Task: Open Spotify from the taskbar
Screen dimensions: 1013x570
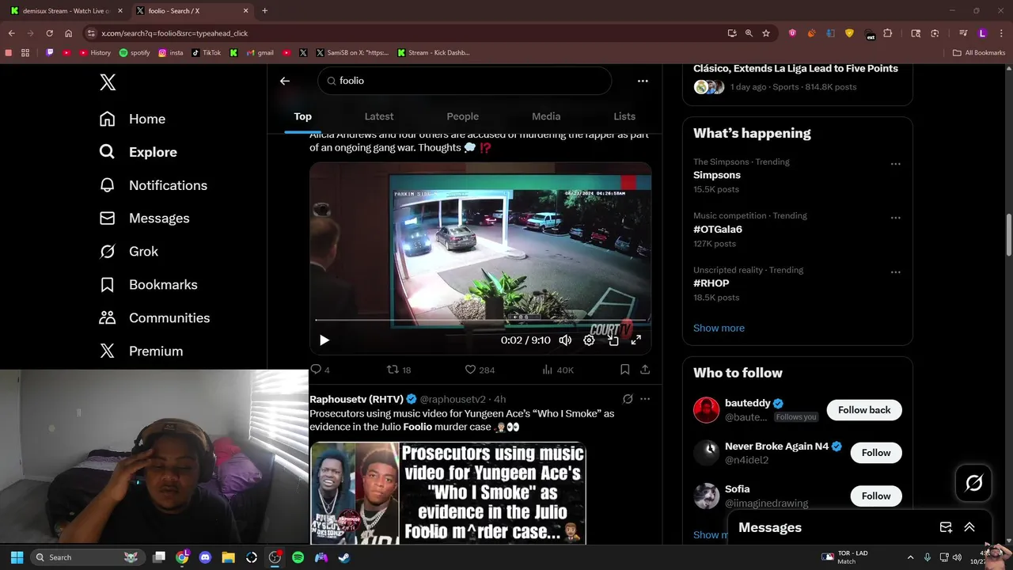Action: click(298, 557)
